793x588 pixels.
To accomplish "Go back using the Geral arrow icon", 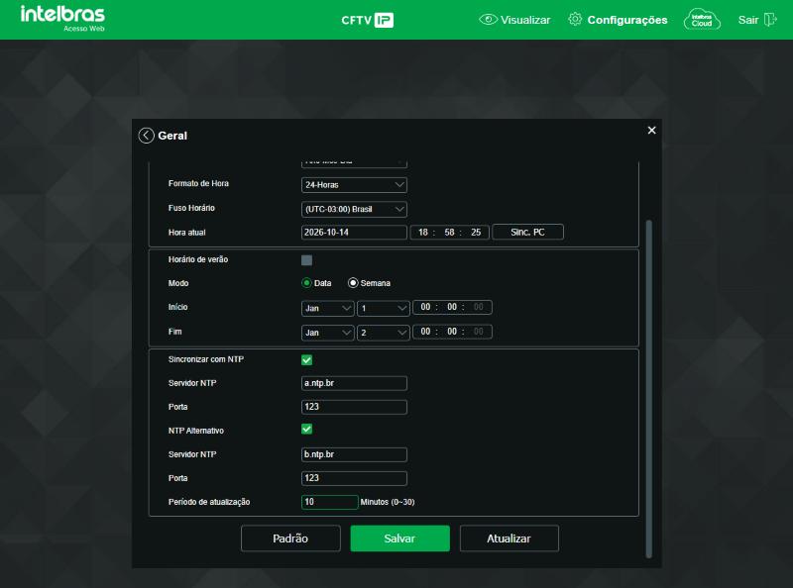I will click(x=146, y=136).
